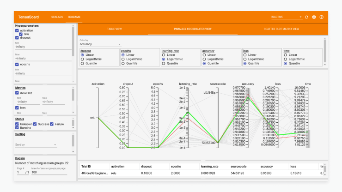This screenshot has height=192, width=342.
Task: Click the accuracy axis title in plot
Action: (248, 84)
